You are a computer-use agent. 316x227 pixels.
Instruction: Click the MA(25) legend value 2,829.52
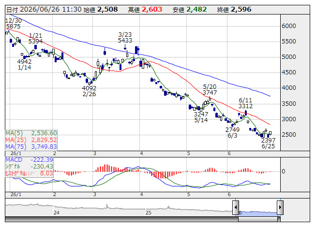(44, 140)
